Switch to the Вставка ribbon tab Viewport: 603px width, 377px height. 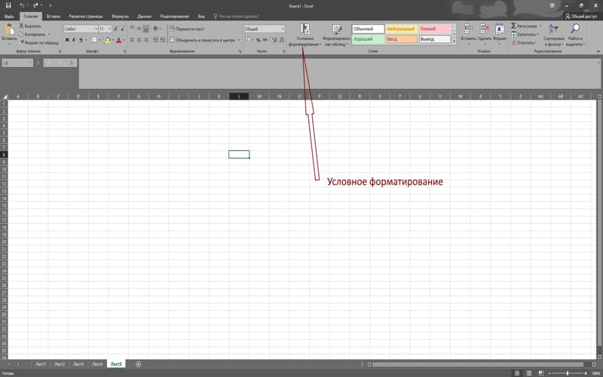click(54, 17)
